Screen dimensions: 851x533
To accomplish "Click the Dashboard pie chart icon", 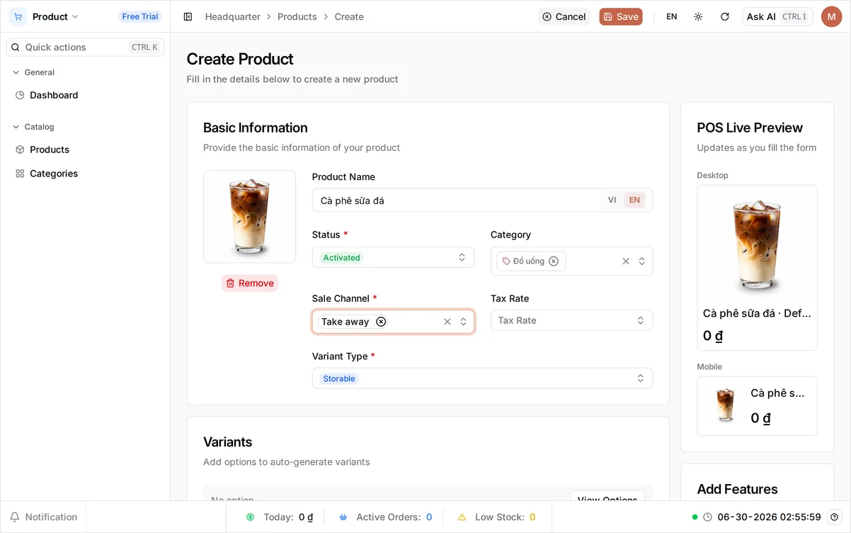I will point(20,95).
